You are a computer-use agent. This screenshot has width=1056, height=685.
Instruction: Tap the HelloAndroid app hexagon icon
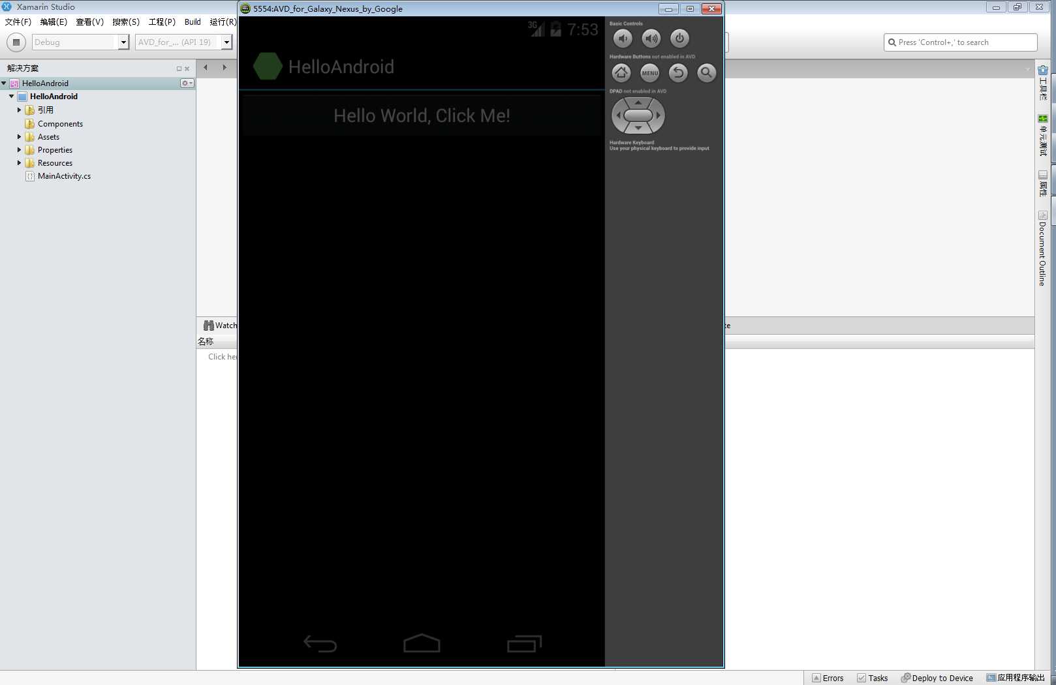pyautogui.click(x=268, y=67)
